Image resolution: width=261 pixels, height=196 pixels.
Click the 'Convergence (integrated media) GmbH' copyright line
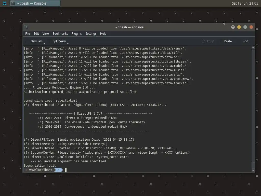[83, 127]
